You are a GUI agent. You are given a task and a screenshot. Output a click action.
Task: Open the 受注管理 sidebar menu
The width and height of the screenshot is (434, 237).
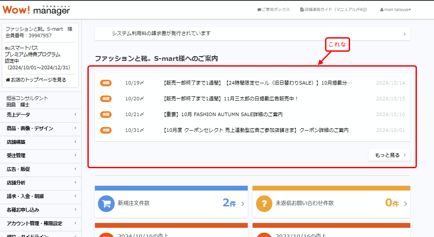point(40,156)
